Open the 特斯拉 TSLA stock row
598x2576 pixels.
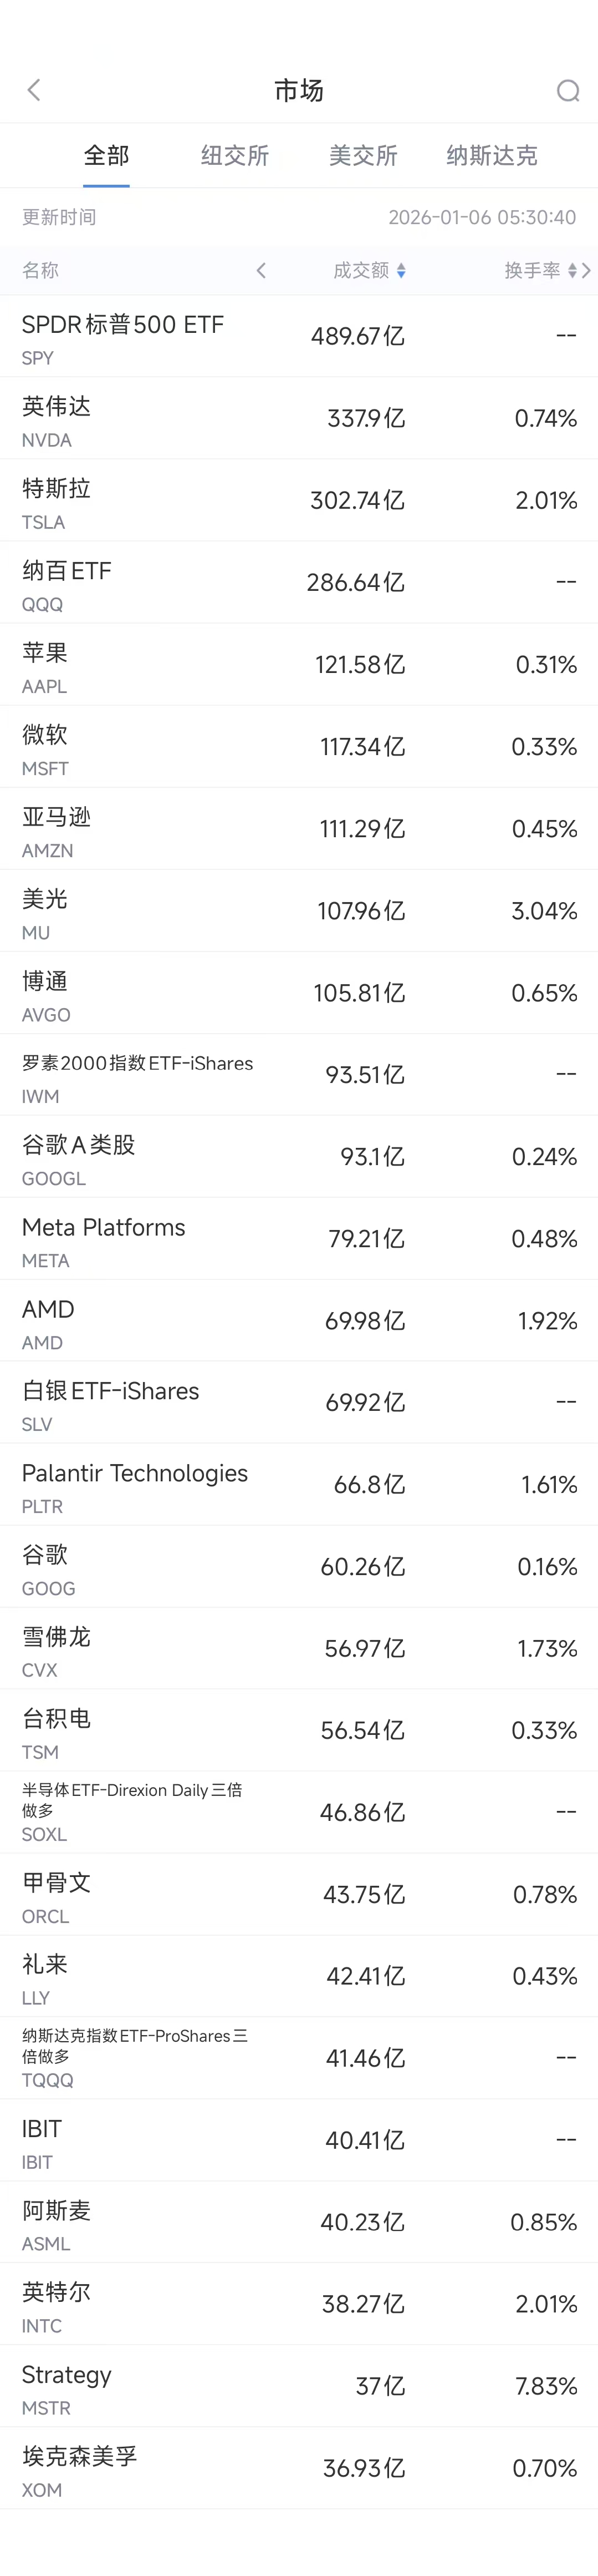(x=299, y=501)
